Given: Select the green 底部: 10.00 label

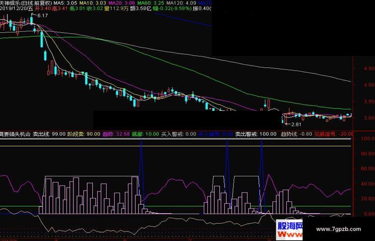Looking at the screenshot, I should pyautogui.click(x=145, y=134).
